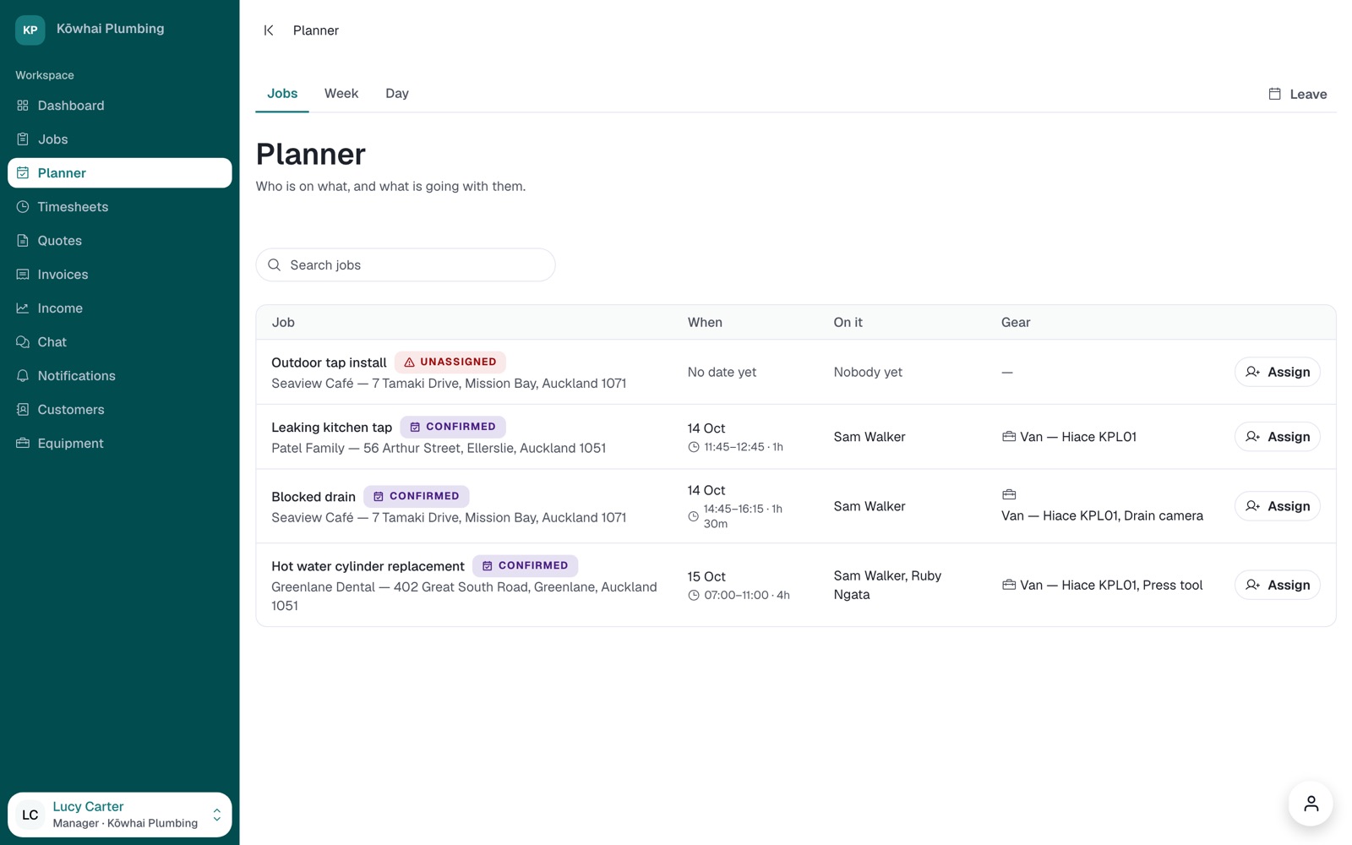Click the Timesheets clock icon
Image resolution: width=1352 pixels, height=845 pixels.
pos(23,207)
